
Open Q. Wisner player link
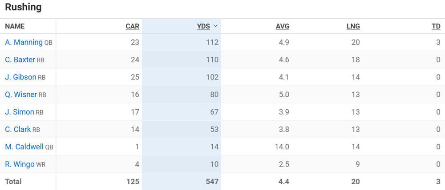point(21,95)
